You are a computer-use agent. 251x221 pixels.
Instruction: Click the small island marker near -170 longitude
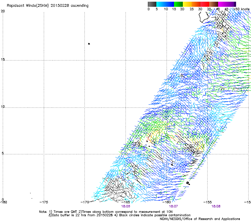(x=89, y=44)
